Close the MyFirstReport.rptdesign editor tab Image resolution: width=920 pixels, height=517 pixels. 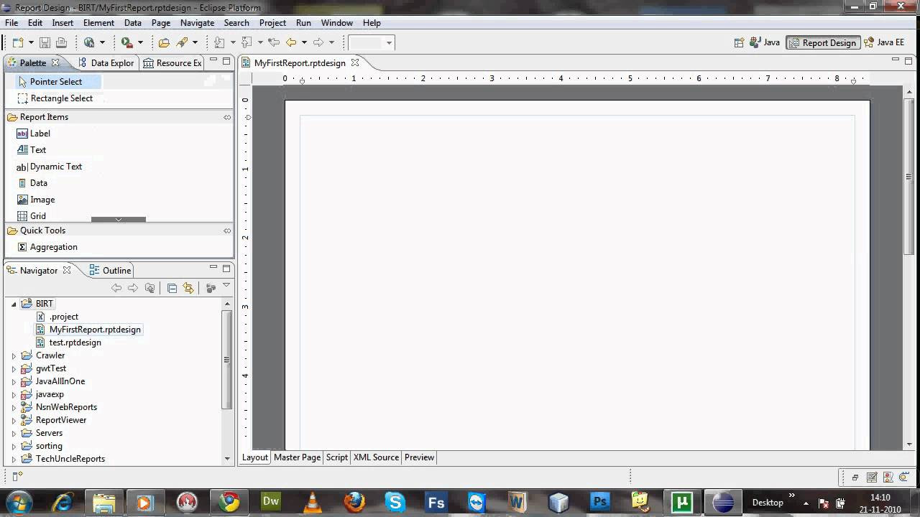354,63
